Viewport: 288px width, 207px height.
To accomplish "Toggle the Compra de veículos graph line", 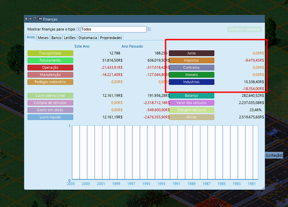I will click(50, 103).
